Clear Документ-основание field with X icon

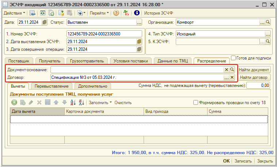point(227,70)
